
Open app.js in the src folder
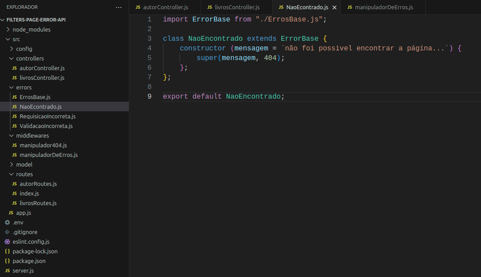pyautogui.click(x=23, y=213)
